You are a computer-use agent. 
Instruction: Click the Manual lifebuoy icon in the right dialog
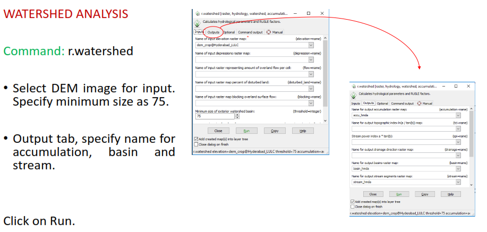420,103
